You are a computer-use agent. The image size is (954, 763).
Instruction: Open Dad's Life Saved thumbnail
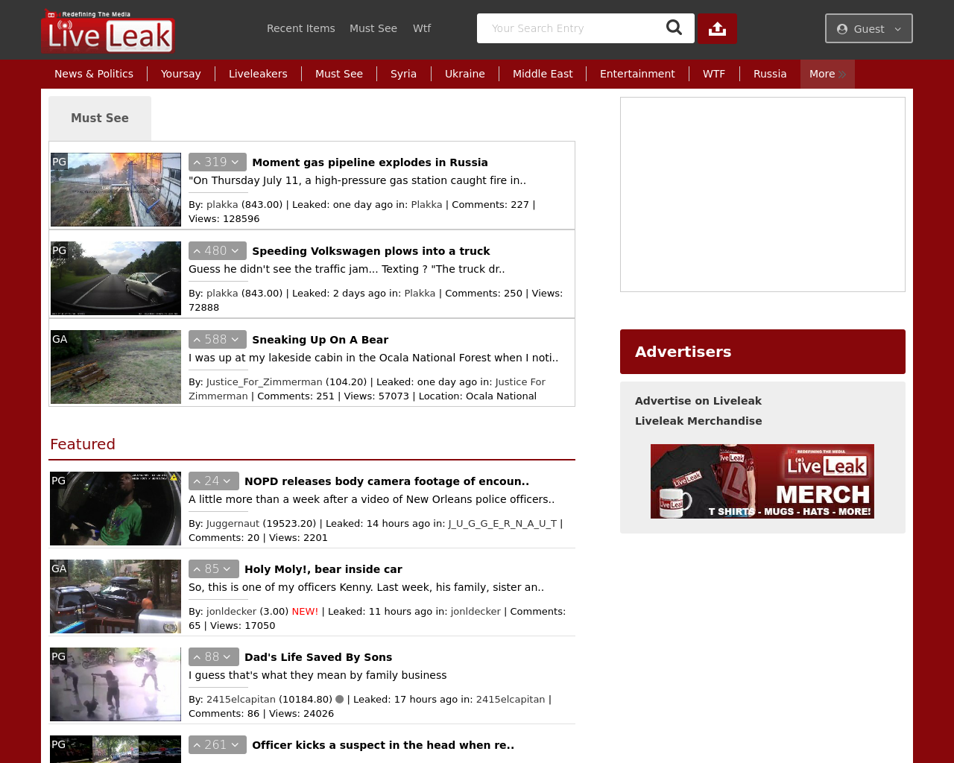(116, 684)
